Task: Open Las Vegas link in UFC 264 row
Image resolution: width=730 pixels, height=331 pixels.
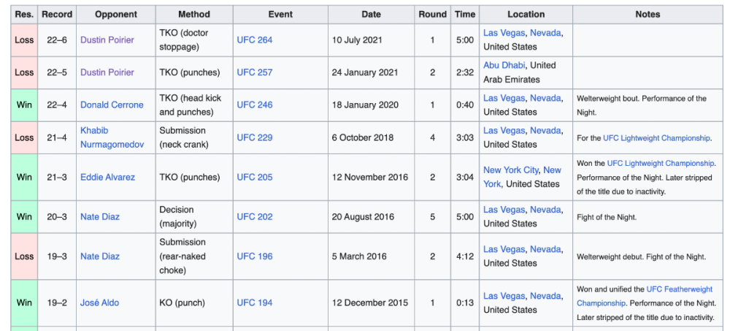Action: click(x=504, y=33)
